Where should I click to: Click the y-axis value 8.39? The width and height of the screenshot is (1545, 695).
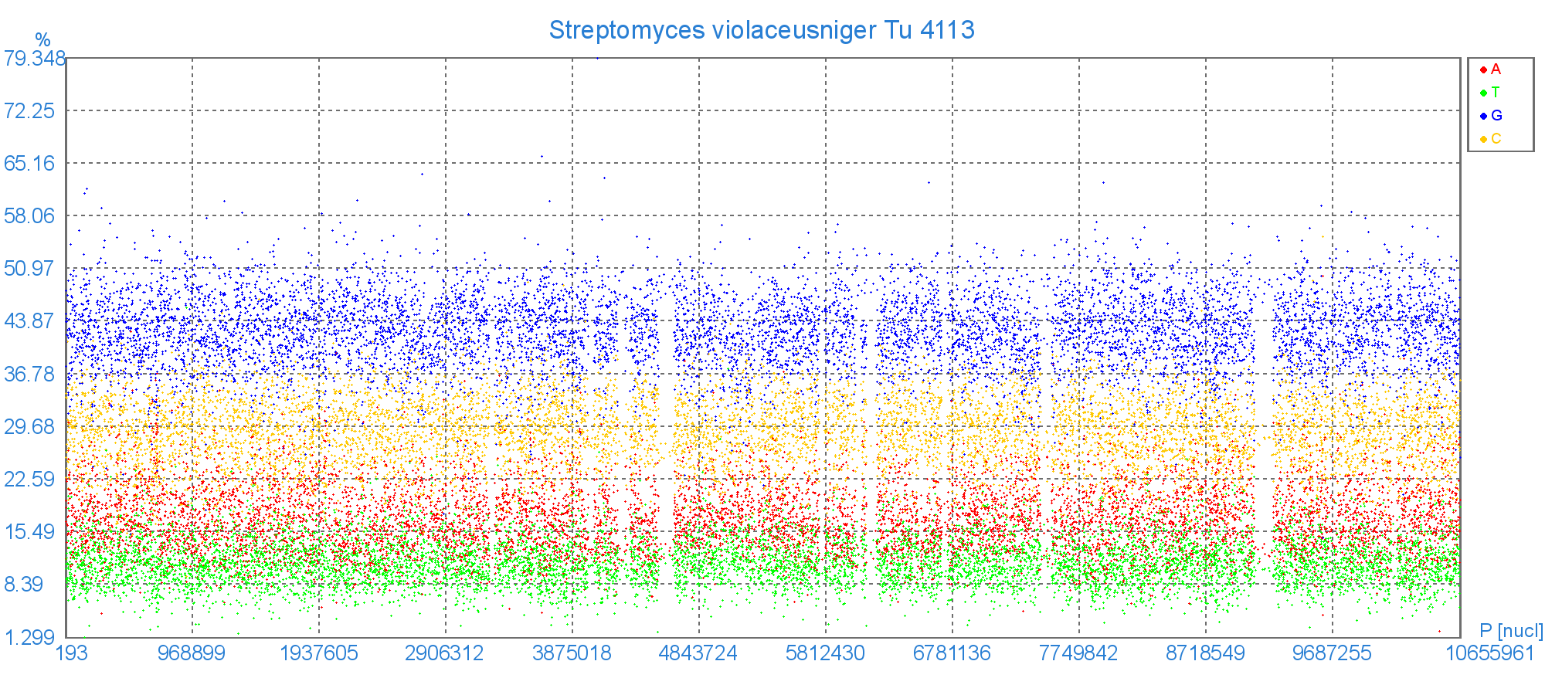(24, 585)
